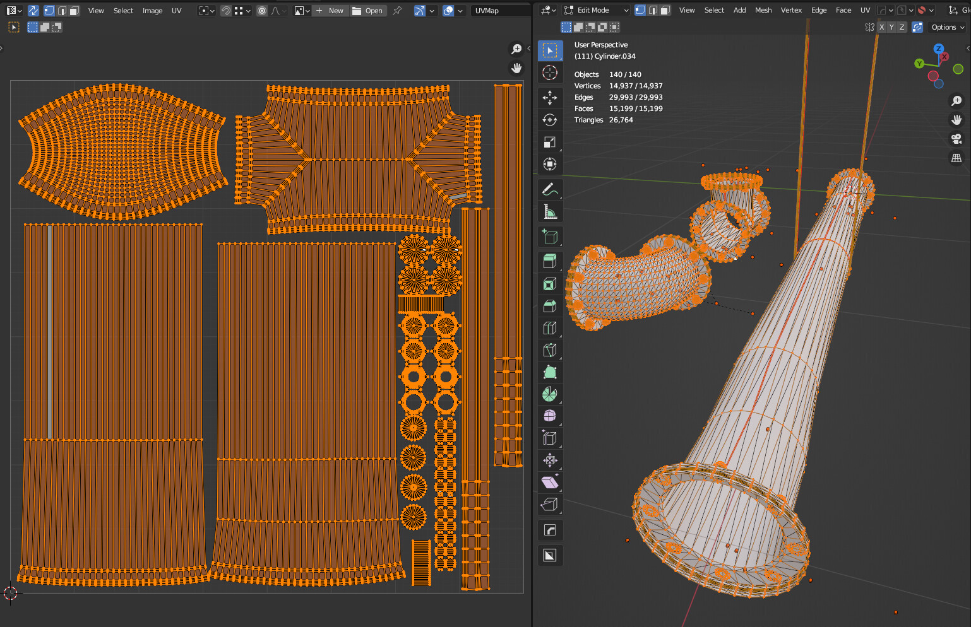This screenshot has height=627, width=971.
Task: Open the Mesh menu
Action: pos(763,10)
